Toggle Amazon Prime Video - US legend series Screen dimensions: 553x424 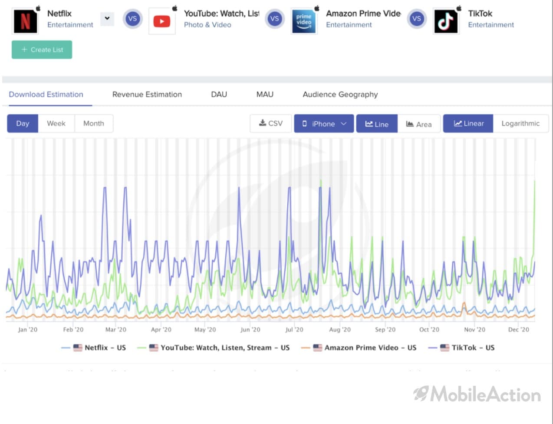tap(359, 348)
